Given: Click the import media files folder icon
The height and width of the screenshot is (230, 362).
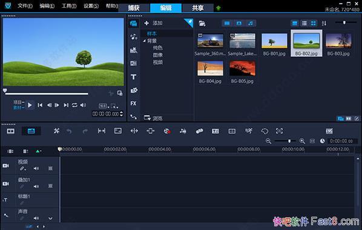Looking at the screenshot, I should pos(202,24).
